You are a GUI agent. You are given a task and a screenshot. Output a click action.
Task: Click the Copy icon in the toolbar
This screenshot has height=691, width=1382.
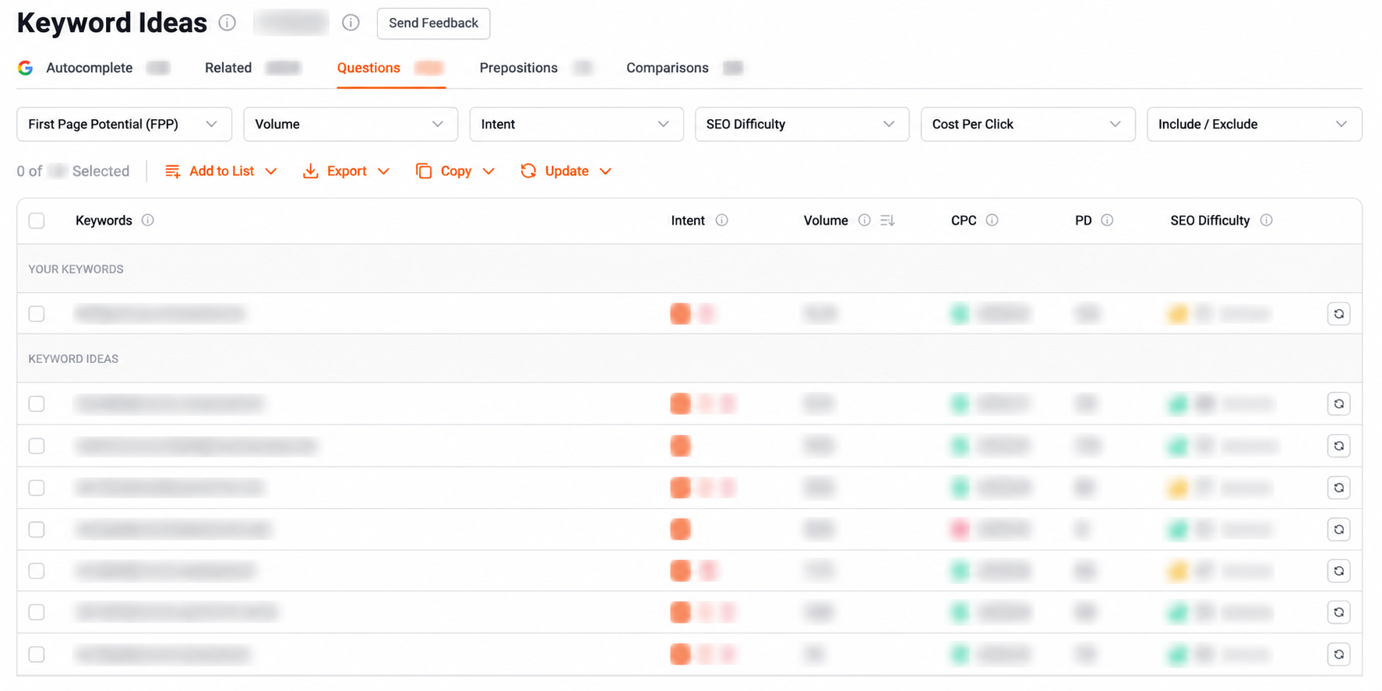(424, 171)
